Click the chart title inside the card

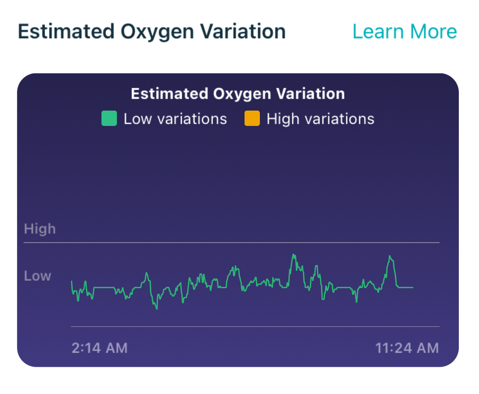[238, 94]
